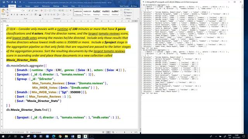Click the zoom slider in Word status bar
Viewport: 248px width, 139px height.
[x=124, y=132]
